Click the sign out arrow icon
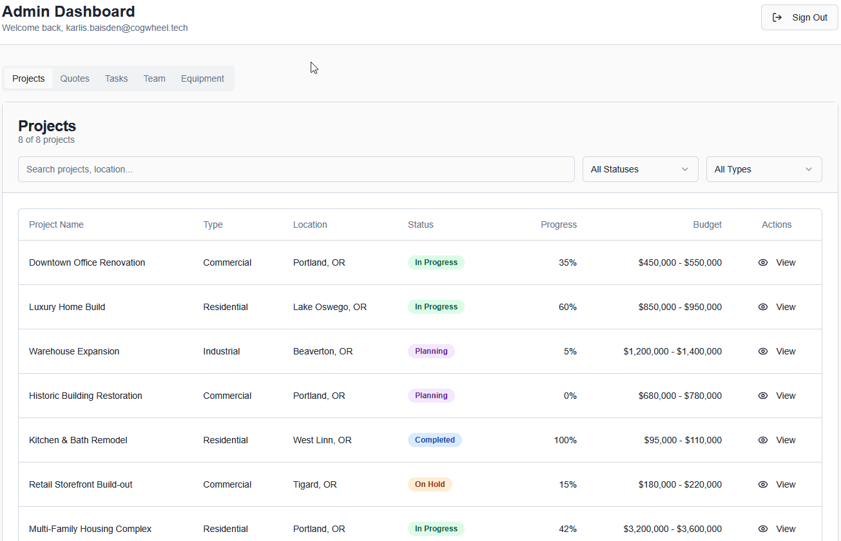Screen dimensions: 841x541 (x=777, y=17)
